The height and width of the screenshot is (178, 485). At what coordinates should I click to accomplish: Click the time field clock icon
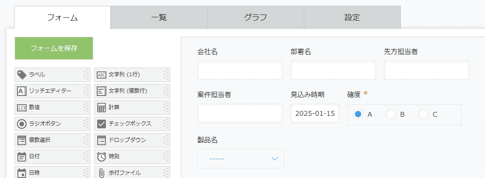102,157
